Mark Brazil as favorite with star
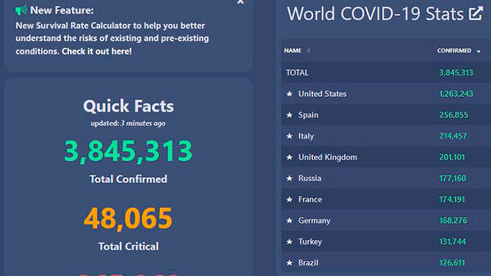 click(x=290, y=263)
